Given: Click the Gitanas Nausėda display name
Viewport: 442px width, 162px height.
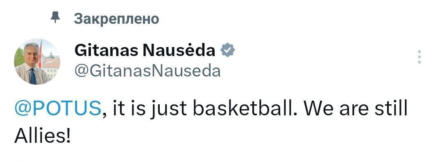Looking at the screenshot, I should pyautogui.click(x=145, y=51).
